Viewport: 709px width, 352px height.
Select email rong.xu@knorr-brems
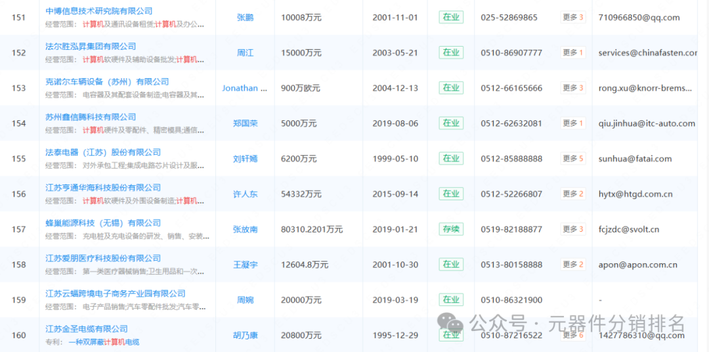click(x=645, y=88)
